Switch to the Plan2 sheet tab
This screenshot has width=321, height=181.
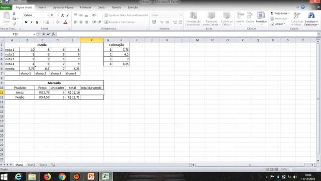point(31,165)
